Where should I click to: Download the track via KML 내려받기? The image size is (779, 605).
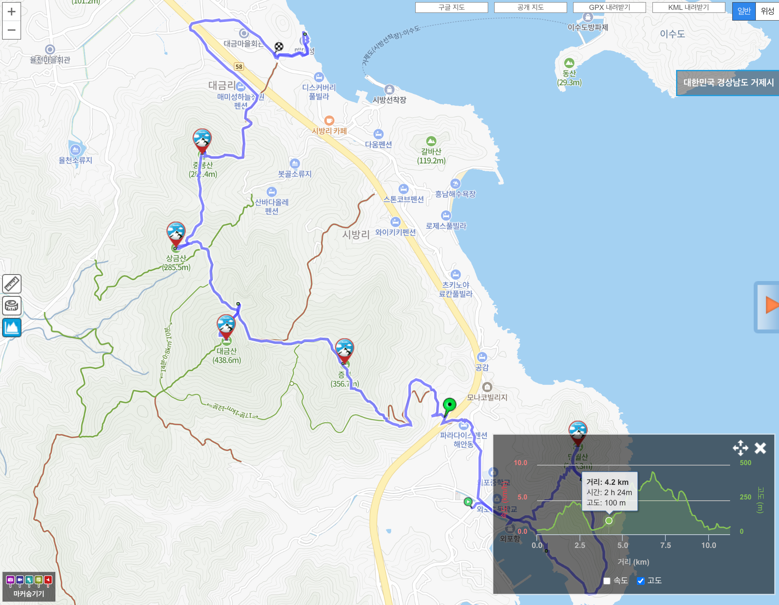[x=688, y=7]
